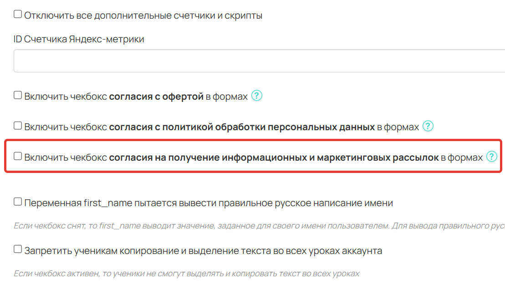Screen dimensions: 505x289
Task: Click help icon beside маркетинговых рассылок в формах
Action: (492, 157)
